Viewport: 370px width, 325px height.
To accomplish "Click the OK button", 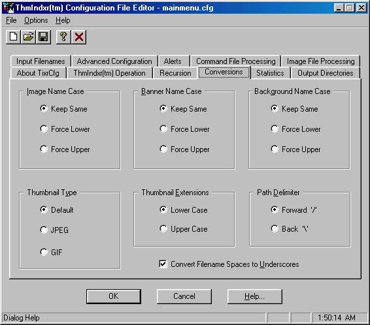I will pyautogui.click(x=114, y=296).
